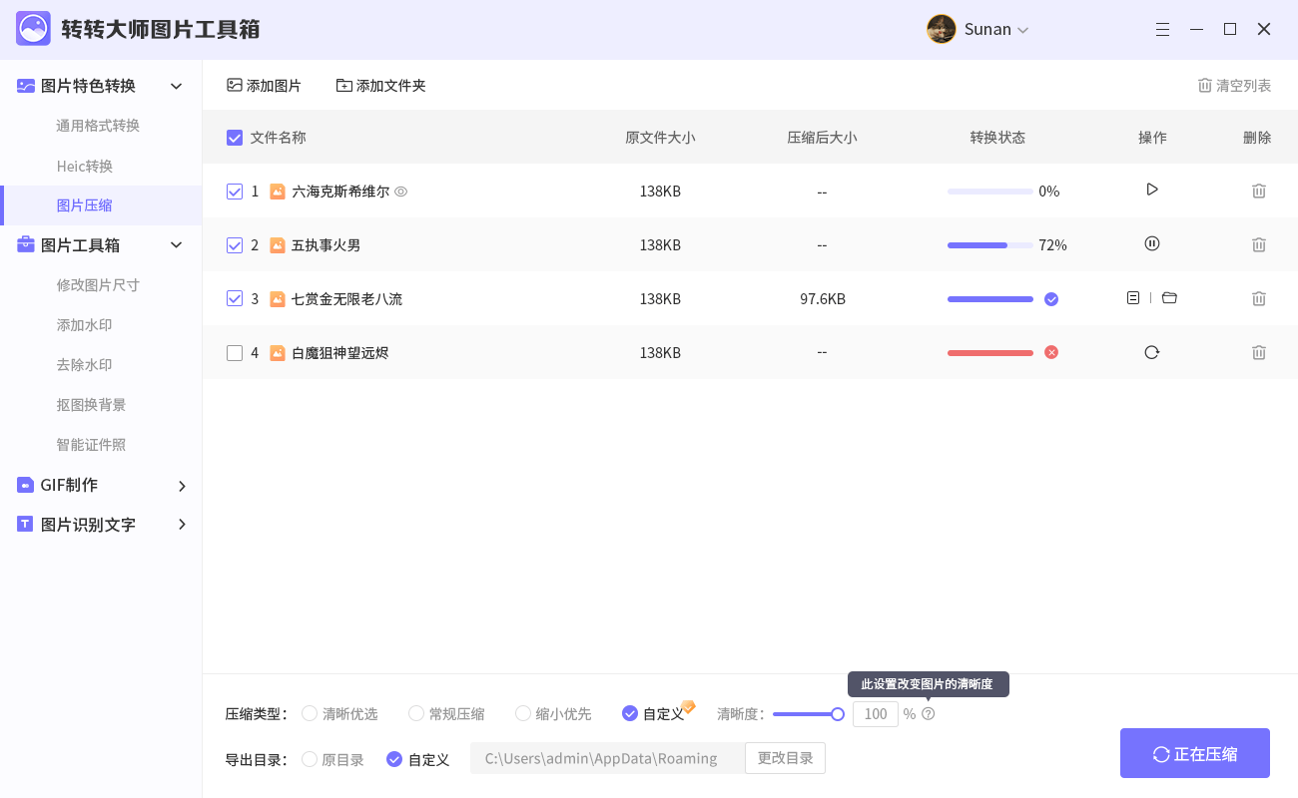The height and width of the screenshot is (798, 1298).
Task: Collapse the 图片特色转换 section
Action: point(177,86)
